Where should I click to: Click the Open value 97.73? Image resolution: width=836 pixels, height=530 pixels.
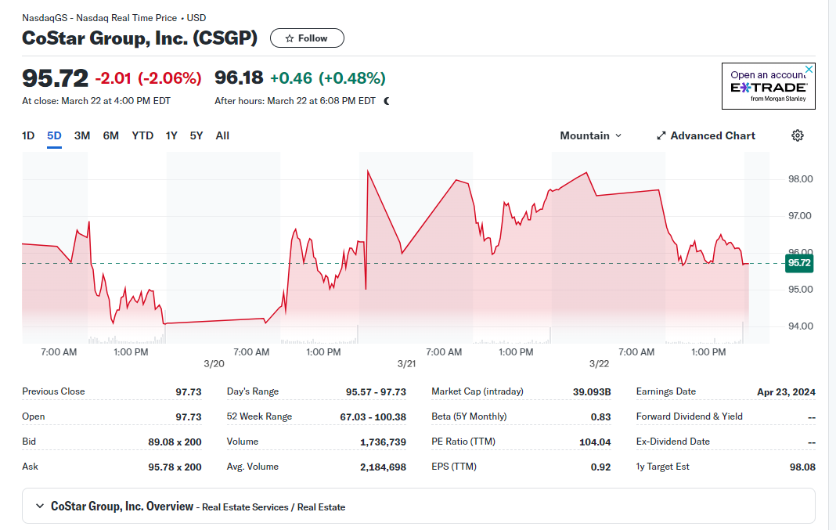[189, 417]
